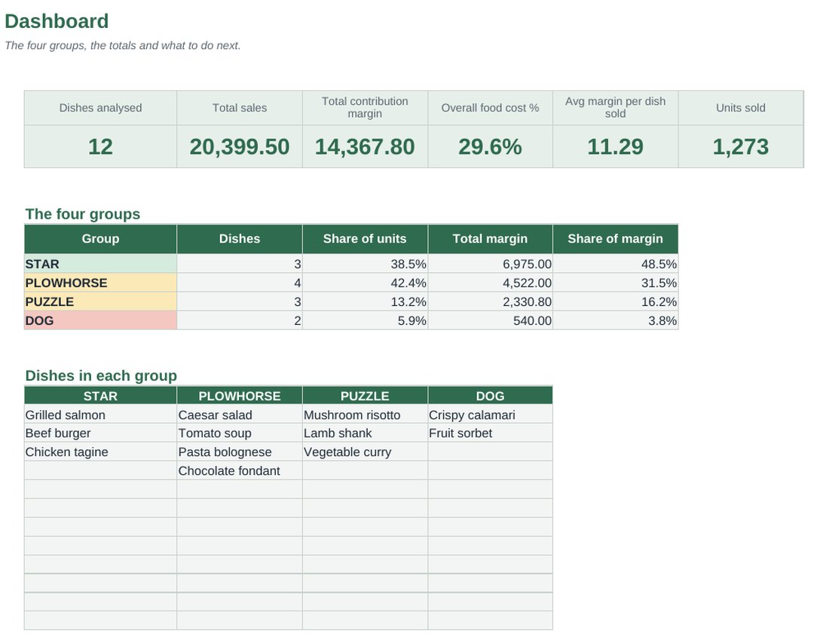Select the Pasta bolognese cell
The width and height of the screenshot is (829, 640).
point(240,452)
